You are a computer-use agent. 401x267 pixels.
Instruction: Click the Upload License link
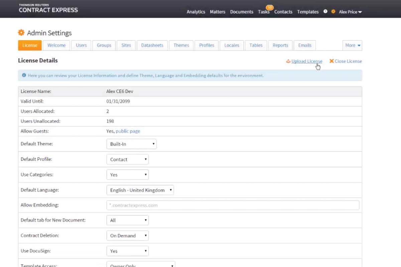pos(306,61)
